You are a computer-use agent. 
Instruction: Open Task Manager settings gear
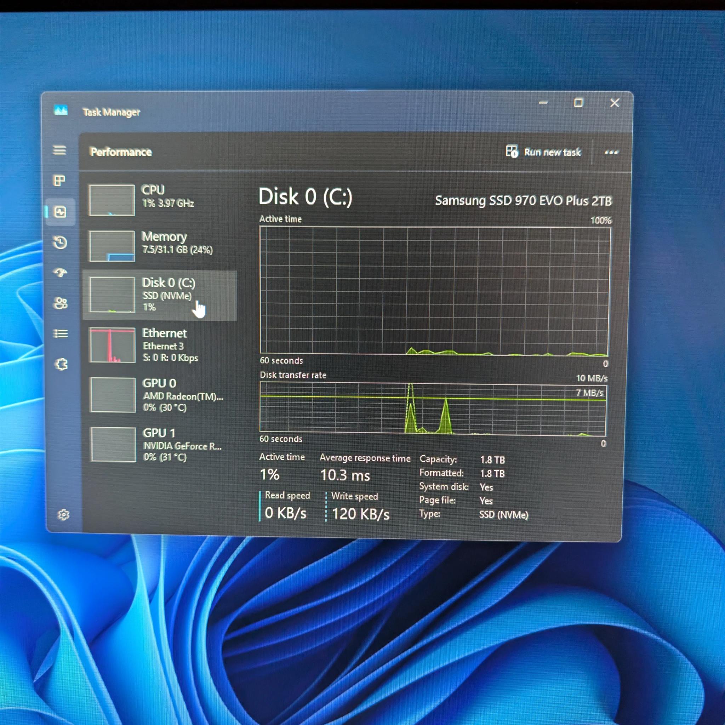coord(63,514)
